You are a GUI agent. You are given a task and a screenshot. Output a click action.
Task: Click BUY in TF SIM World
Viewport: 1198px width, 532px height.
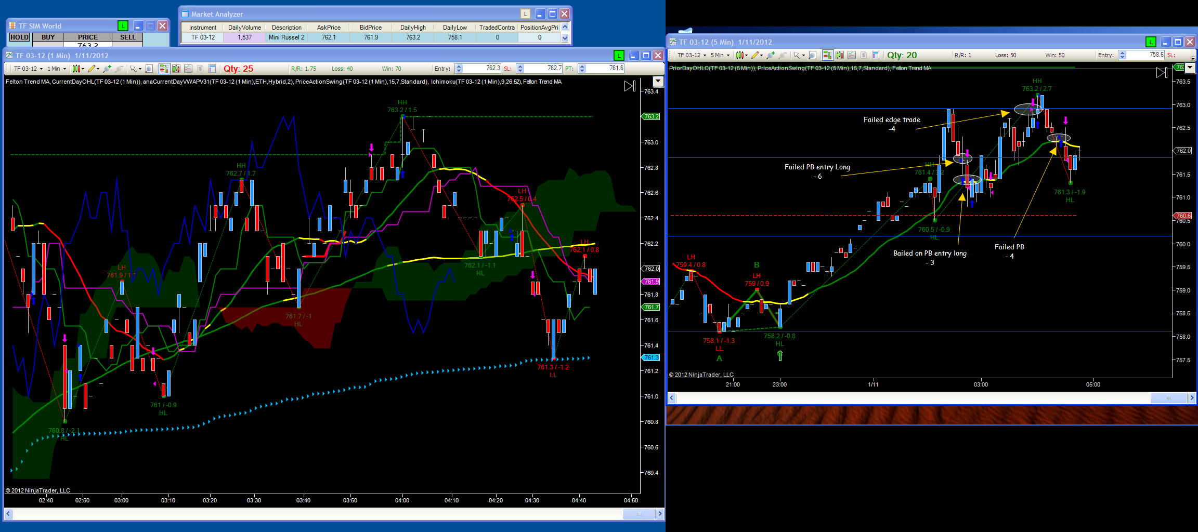coord(48,37)
